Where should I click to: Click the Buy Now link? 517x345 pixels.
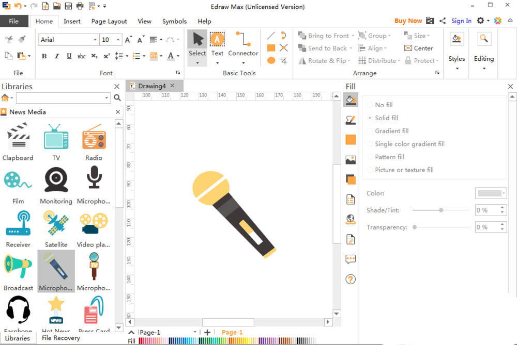[408, 21]
